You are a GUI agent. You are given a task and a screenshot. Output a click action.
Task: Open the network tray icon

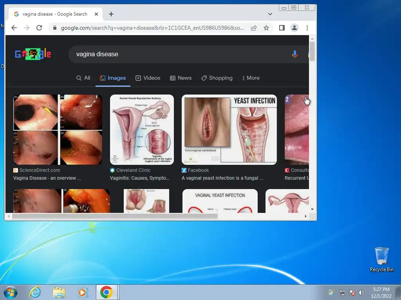point(342,293)
